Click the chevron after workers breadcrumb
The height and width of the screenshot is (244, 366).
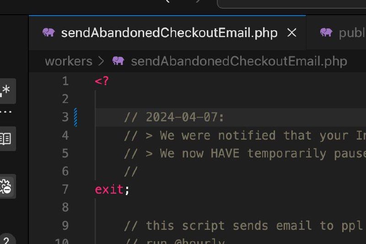point(101,61)
